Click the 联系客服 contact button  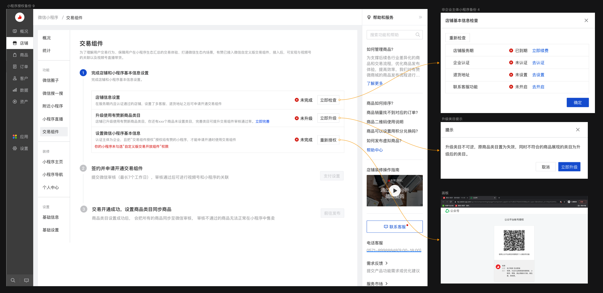[x=395, y=227]
